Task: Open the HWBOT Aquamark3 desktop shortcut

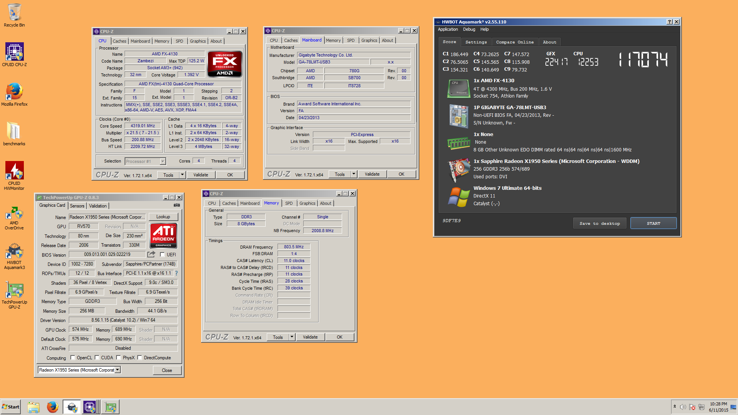Action: [x=14, y=256]
